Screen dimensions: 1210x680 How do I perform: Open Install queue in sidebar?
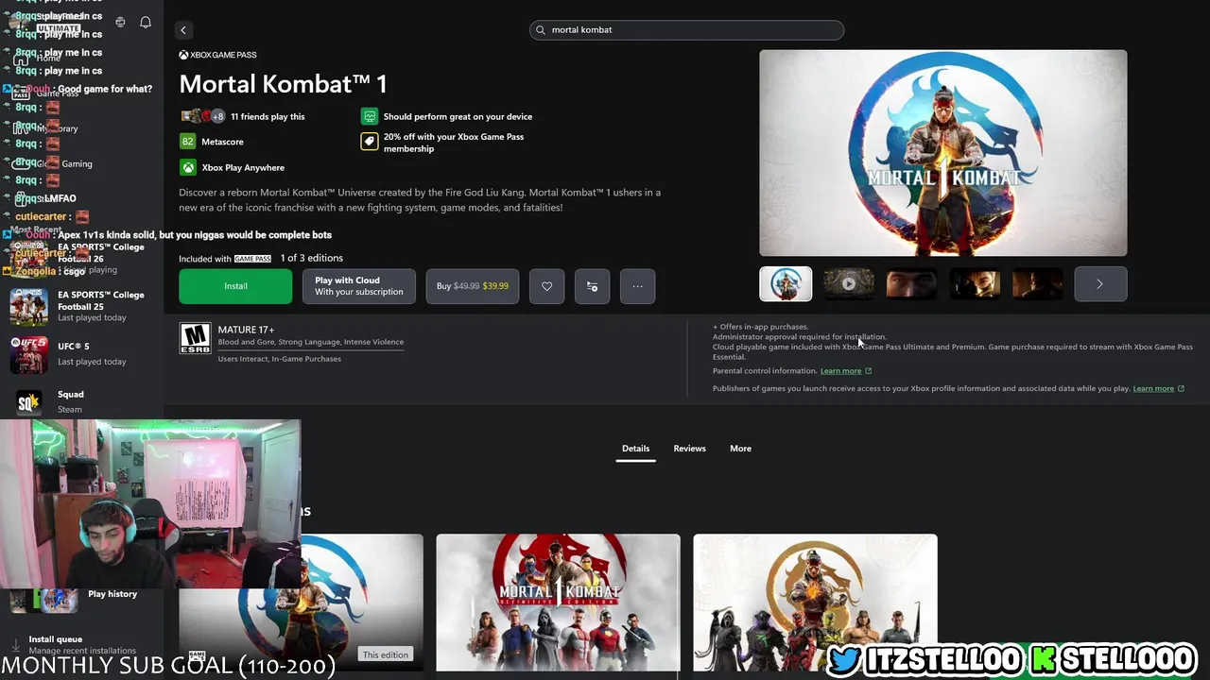click(81, 644)
